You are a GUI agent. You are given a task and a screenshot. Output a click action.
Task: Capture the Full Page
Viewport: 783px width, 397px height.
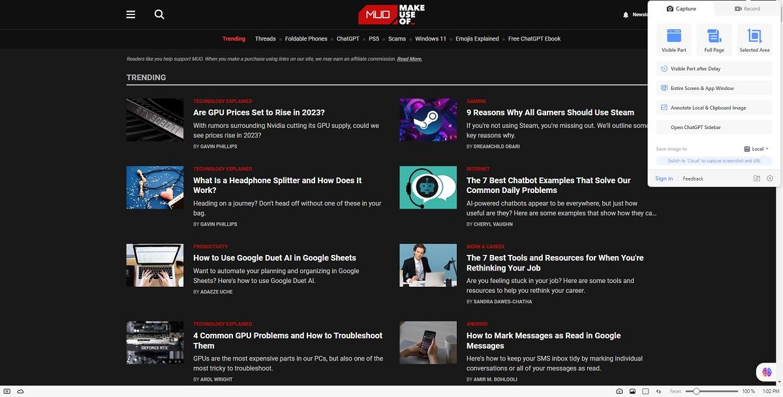point(714,39)
